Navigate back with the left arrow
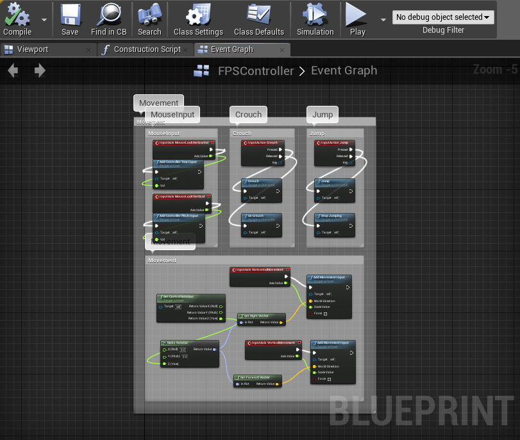The image size is (520, 440). 13,71
